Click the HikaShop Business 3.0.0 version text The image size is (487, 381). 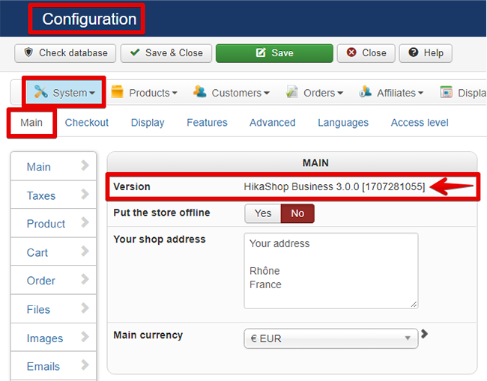click(334, 187)
